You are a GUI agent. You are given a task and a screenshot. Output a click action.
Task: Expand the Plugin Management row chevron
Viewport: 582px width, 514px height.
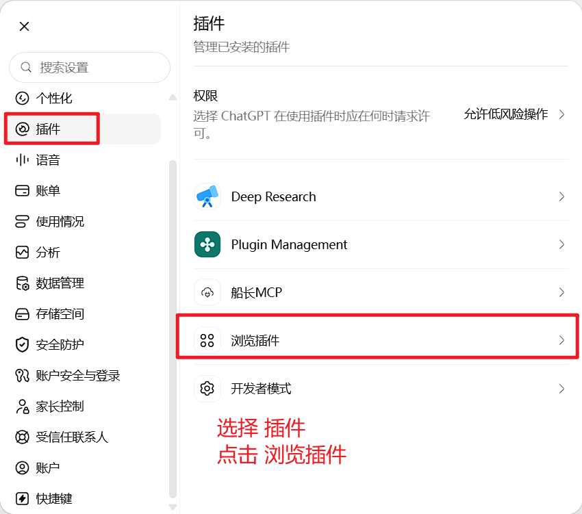click(561, 244)
